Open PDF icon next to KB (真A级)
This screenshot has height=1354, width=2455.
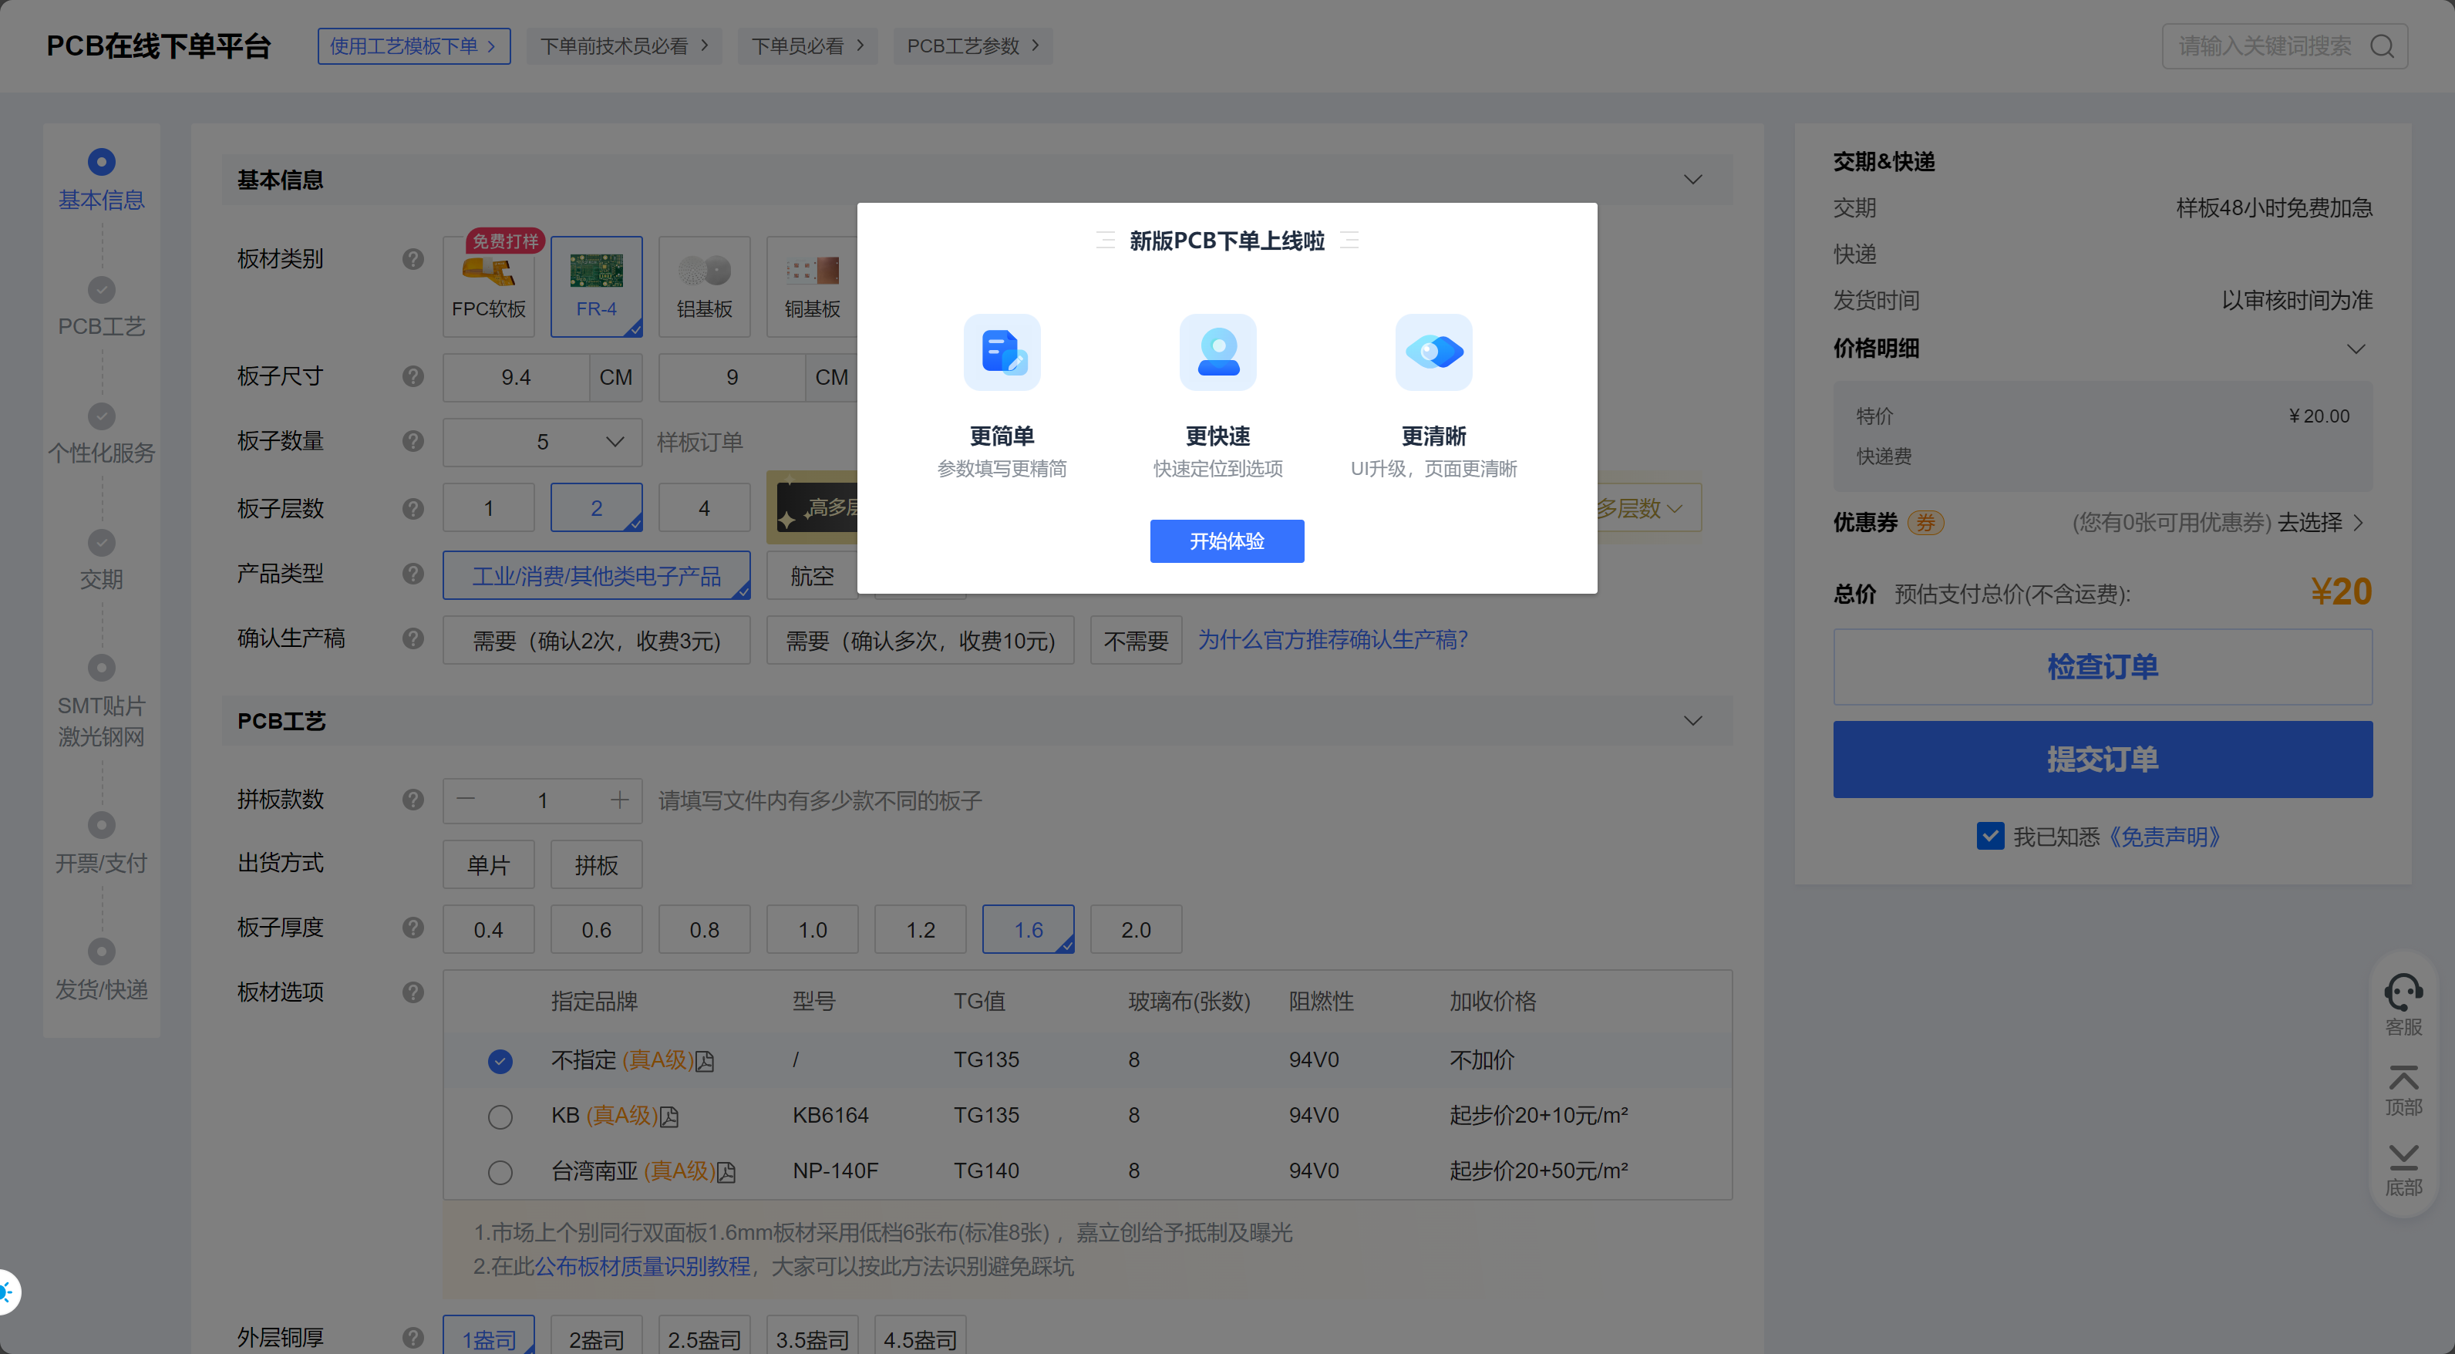pyautogui.click(x=670, y=1117)
